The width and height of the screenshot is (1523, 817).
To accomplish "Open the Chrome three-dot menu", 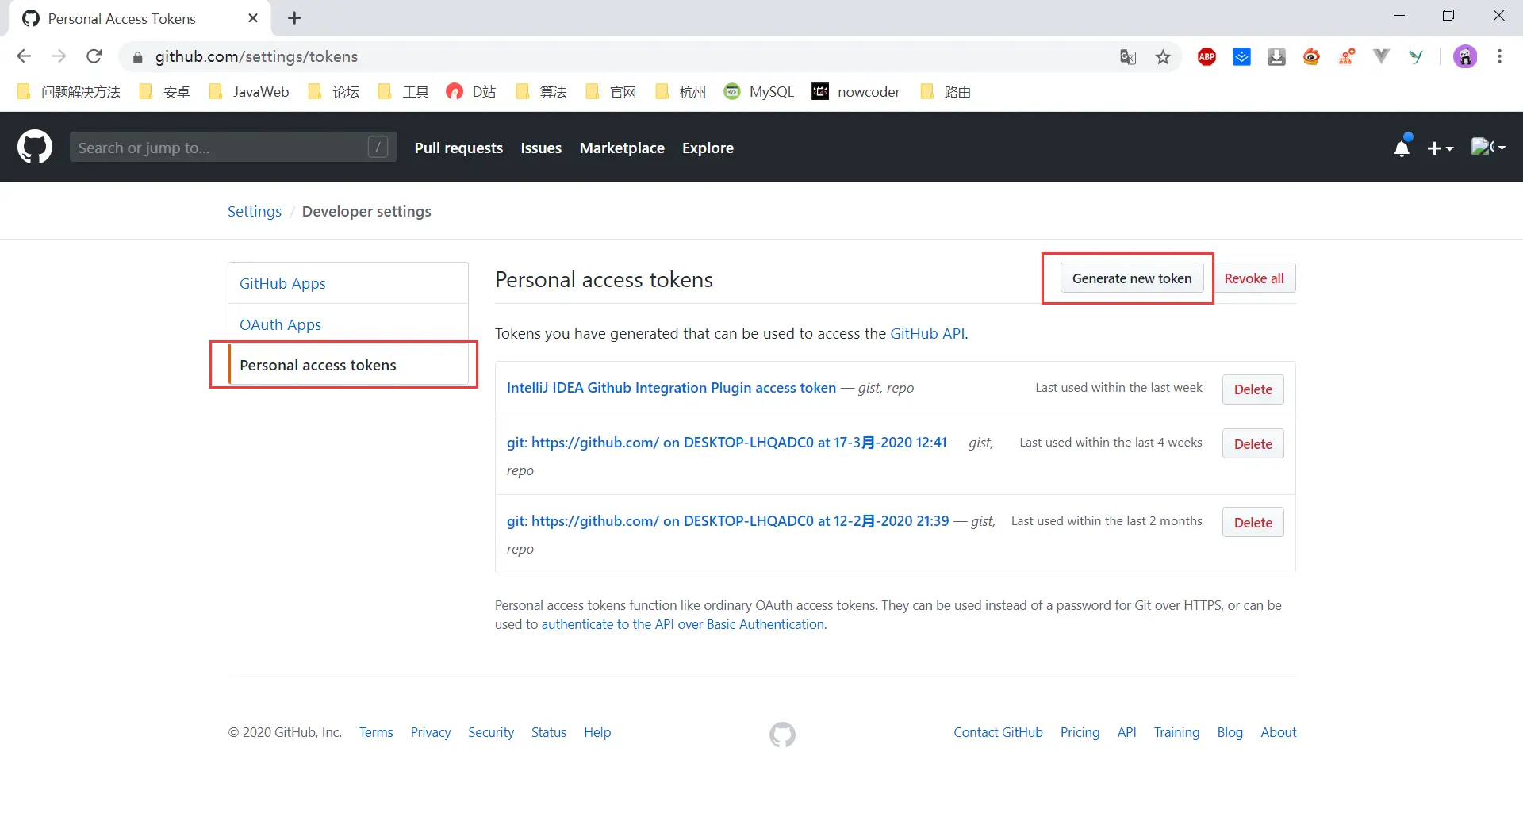I will (x=1499, y=56).
